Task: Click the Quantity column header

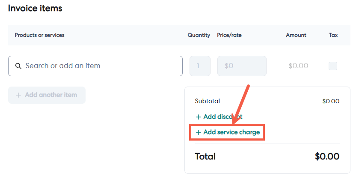Action: [199, 35]
